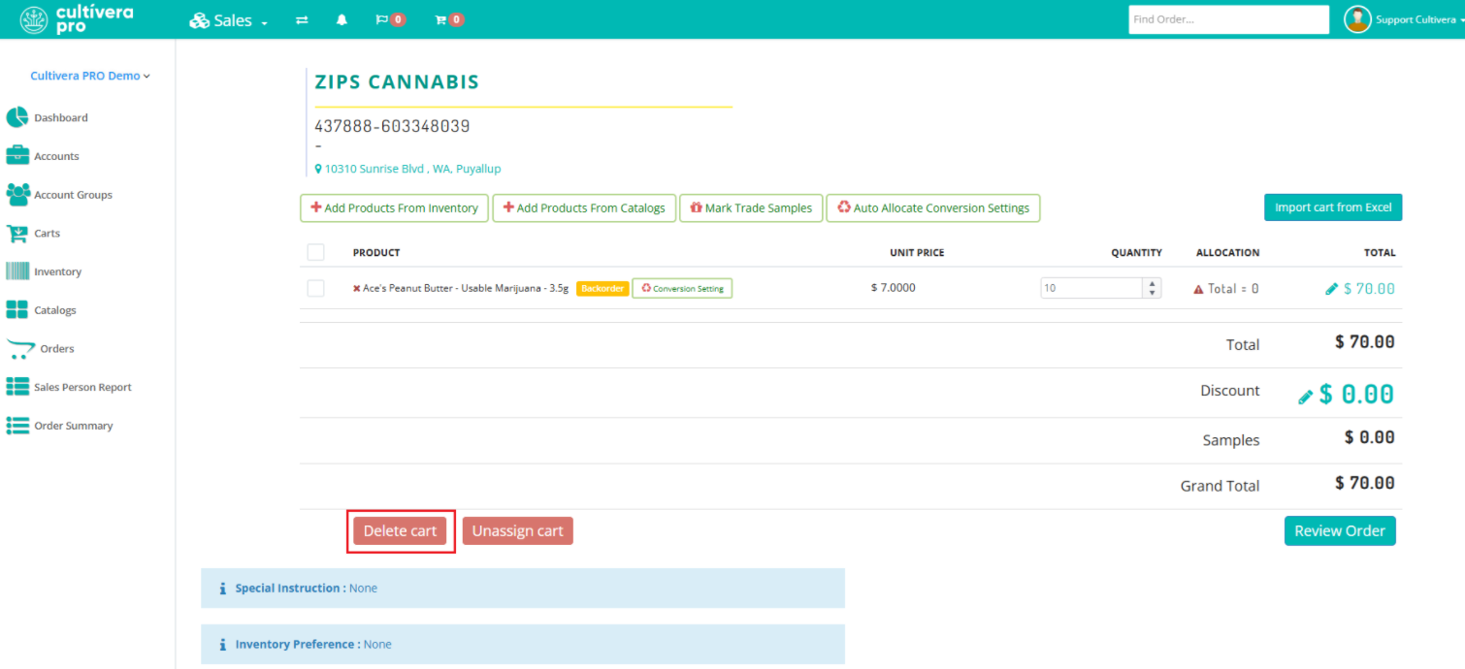
Task: Check the Ace's Peanut Butter row checkbox
Action: pyautogui.click(x=315, y=288)
